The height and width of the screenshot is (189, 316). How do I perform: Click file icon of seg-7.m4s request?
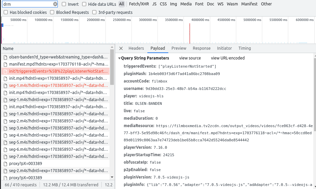point(5,157)
